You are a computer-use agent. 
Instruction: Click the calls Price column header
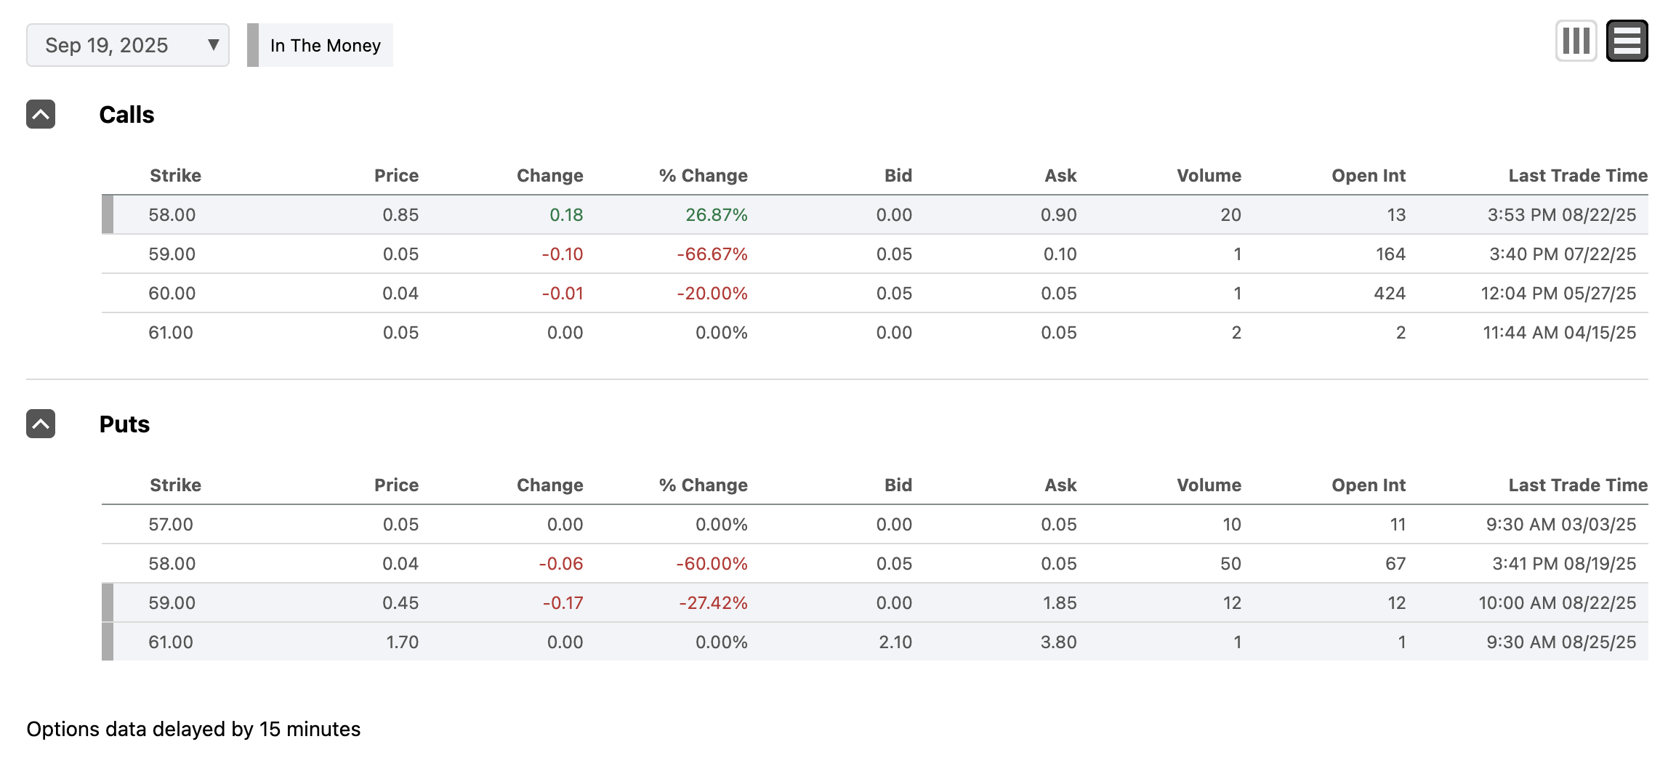396,175
